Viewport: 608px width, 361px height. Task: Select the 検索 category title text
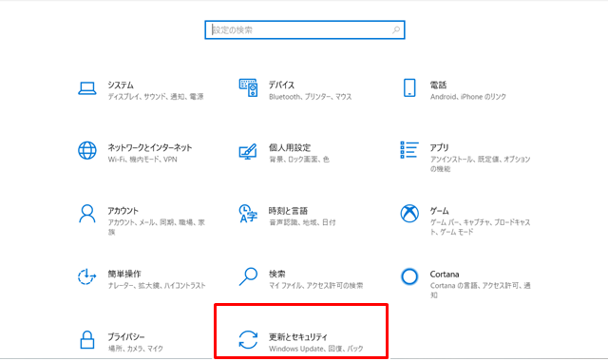tap(276, 274)
